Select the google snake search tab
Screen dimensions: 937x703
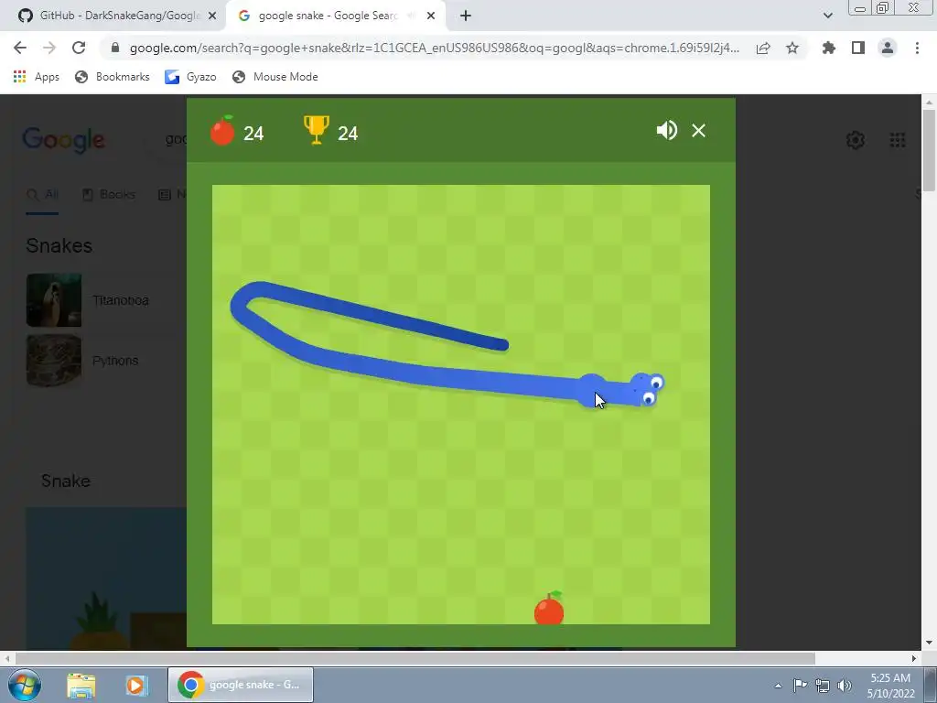(328, 16)
